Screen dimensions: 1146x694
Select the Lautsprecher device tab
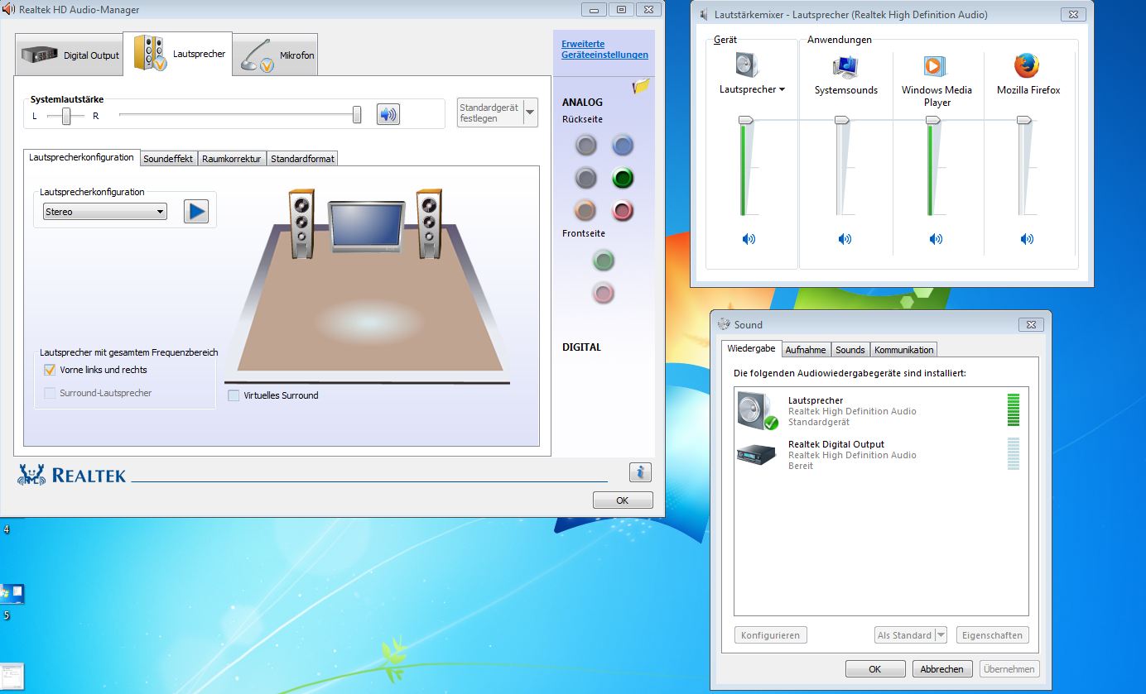coord(178,54)
